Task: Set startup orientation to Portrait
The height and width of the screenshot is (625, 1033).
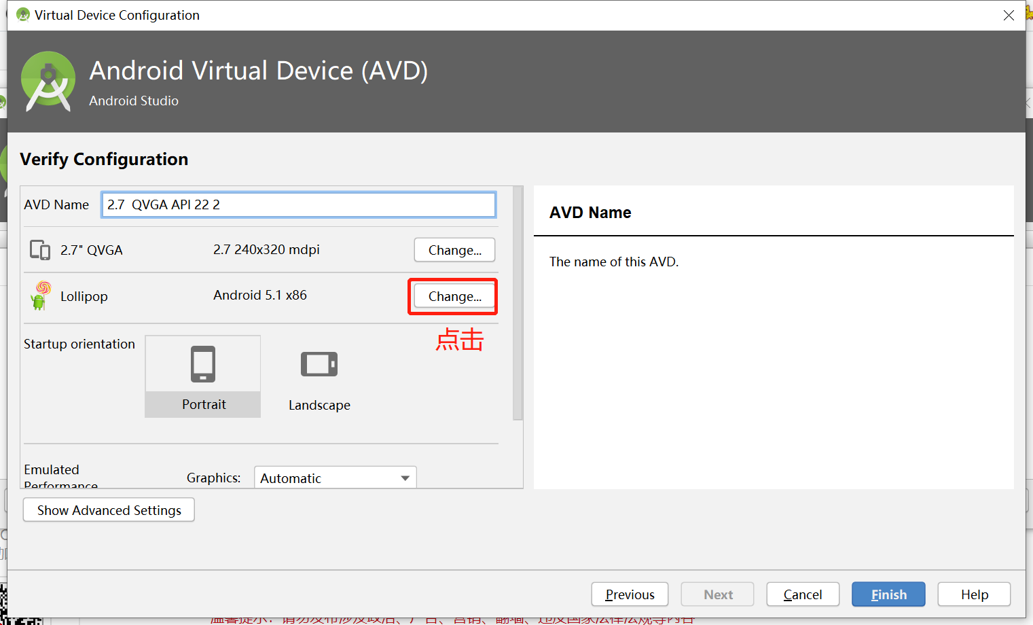Action: [x=202, y=376]
